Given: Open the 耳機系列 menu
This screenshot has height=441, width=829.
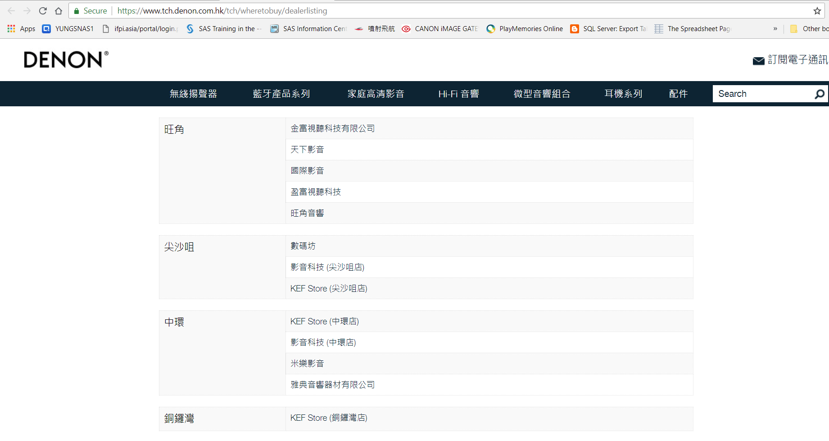Looking at the screenshot, I should coord(623,94).
